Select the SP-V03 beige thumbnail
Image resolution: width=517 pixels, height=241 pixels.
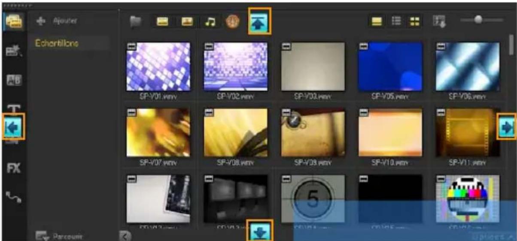point(313,66)
